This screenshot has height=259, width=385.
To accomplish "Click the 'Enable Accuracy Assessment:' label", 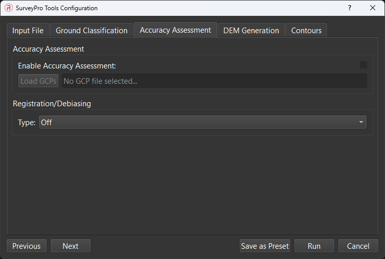I will [x=67, y=66].
